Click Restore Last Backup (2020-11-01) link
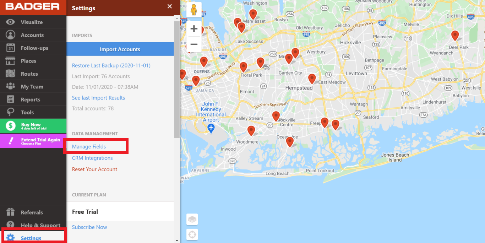The image size is (485, 243). pyautogui.click(x=111, y=65)
